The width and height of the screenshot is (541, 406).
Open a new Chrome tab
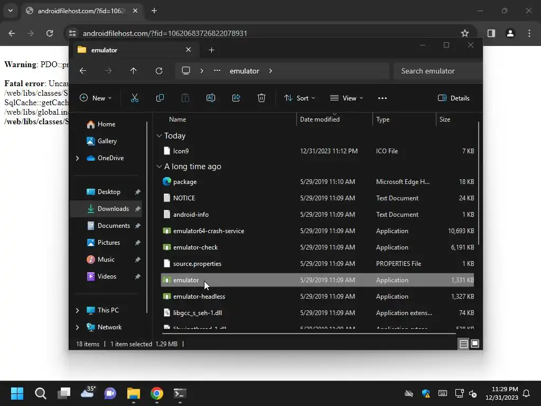click(x=154, y=11)
